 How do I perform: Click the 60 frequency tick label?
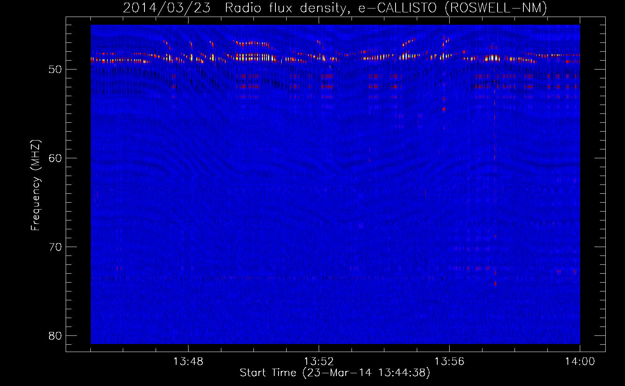click(x=55, y=158)
